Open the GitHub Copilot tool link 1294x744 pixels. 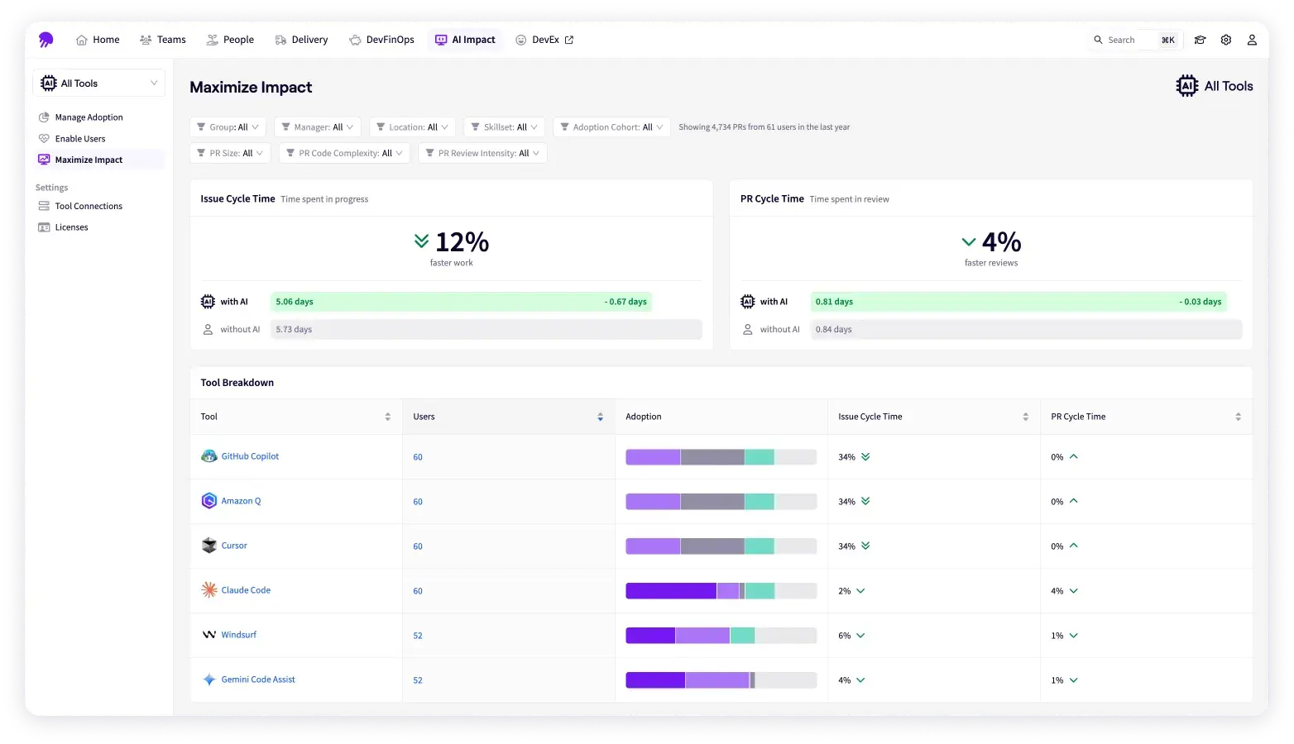pyautogui.click(x=250, y=456)
